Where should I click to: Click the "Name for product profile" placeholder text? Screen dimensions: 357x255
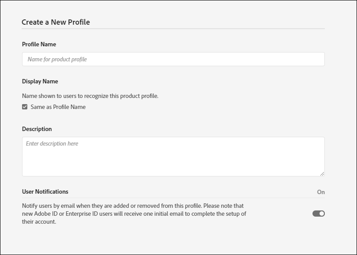[57, 59]
